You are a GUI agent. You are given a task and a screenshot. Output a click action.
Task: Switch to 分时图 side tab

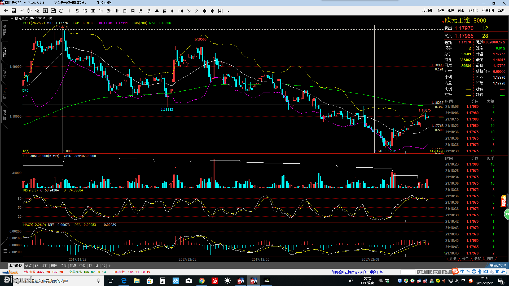point(5,30)
